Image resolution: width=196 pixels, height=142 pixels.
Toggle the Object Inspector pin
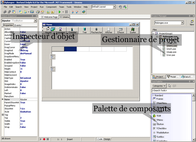coord(32,16)
